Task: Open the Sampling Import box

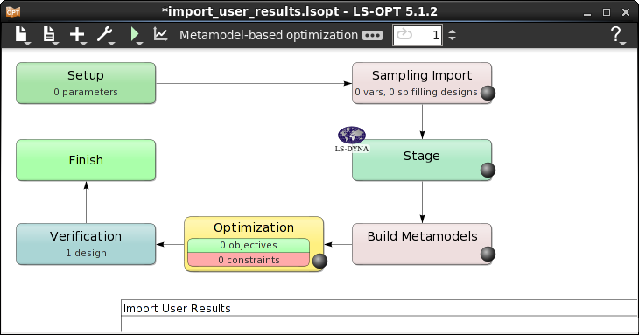Action: [x=422, y=83]
